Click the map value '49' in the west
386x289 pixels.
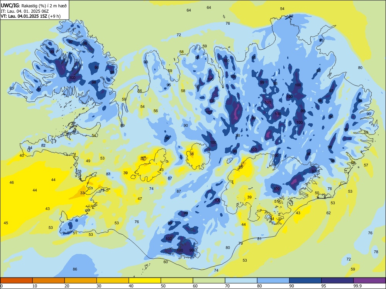coord(88,161)
